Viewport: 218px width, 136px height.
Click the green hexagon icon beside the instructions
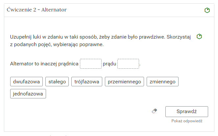click(199, 37)
